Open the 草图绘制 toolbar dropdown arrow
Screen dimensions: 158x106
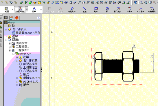point(27,10)
